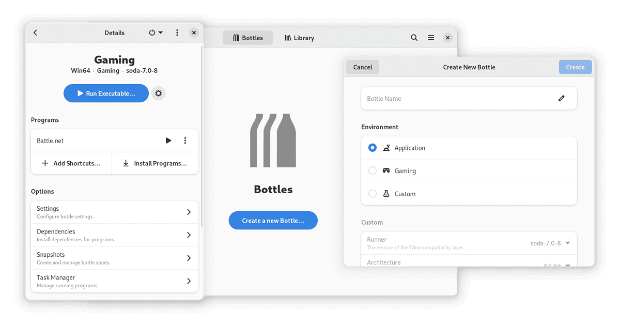This screenshot has height=327, width=620.
Task: Open the gear settings next to Run Executable
Action: coord(158,93)
